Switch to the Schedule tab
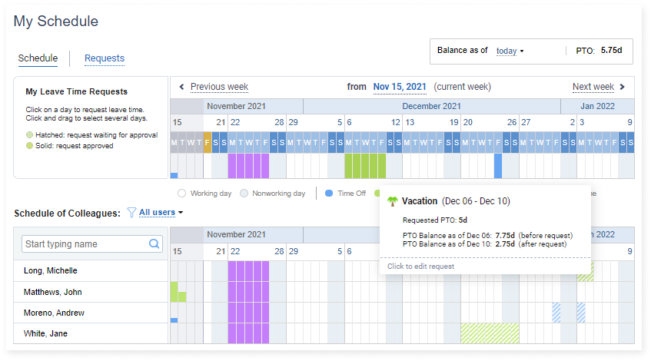This screenshot has height=361, width=651. click(38, 58)
